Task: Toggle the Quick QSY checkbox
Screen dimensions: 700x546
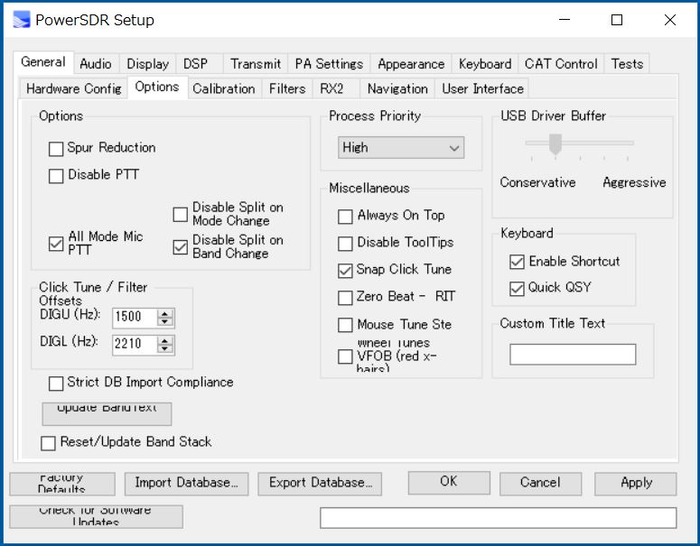Action: [x=517, y=289]
